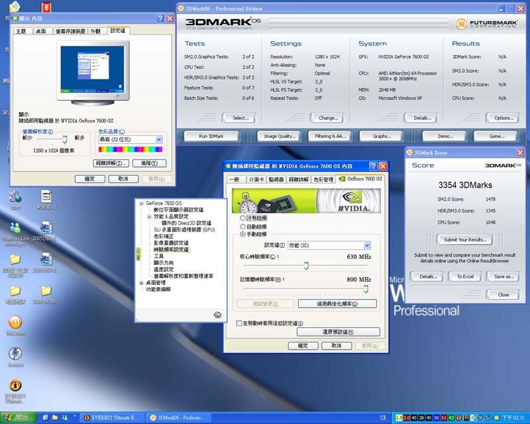
Task: Launch the EVEREST Ultimate desktop shortcut
Action: (15, 392)
